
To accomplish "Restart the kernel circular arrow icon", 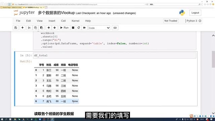I will 79,28.
